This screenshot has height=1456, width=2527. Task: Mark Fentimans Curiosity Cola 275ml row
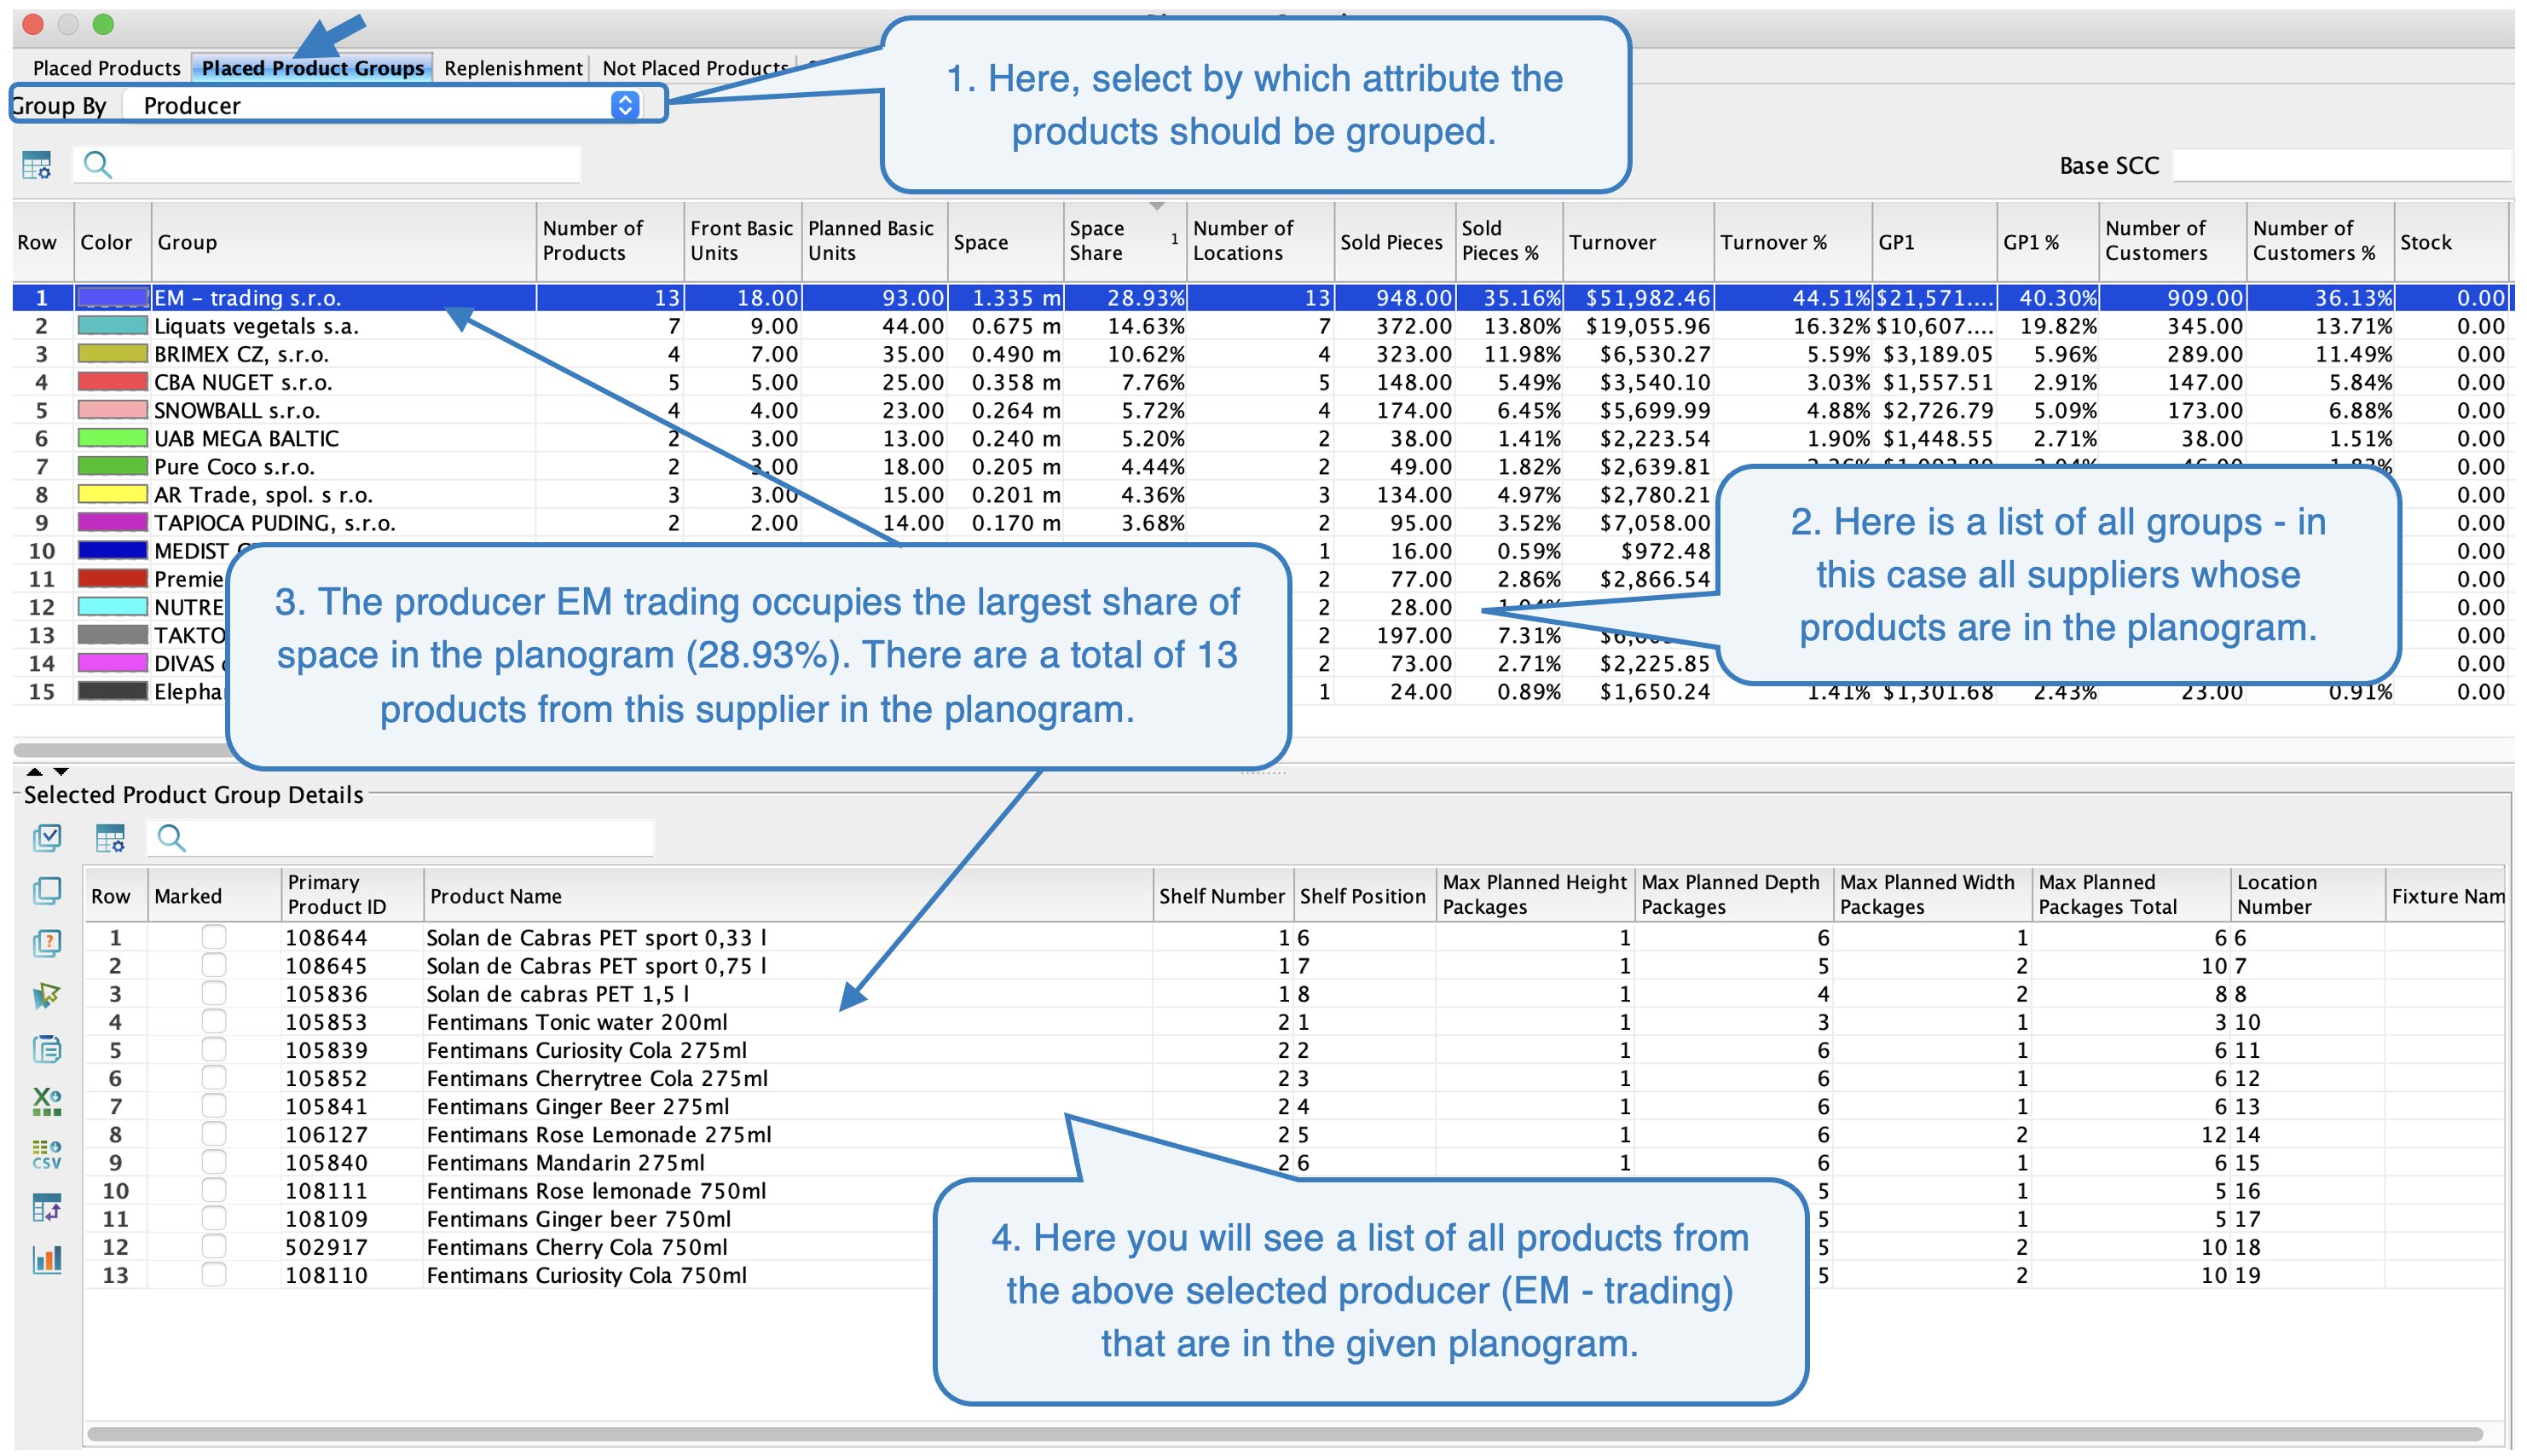(213, 1050)
